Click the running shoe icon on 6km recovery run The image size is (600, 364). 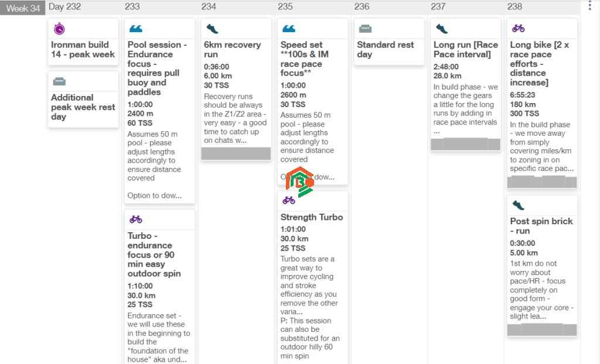coord(212,29)
